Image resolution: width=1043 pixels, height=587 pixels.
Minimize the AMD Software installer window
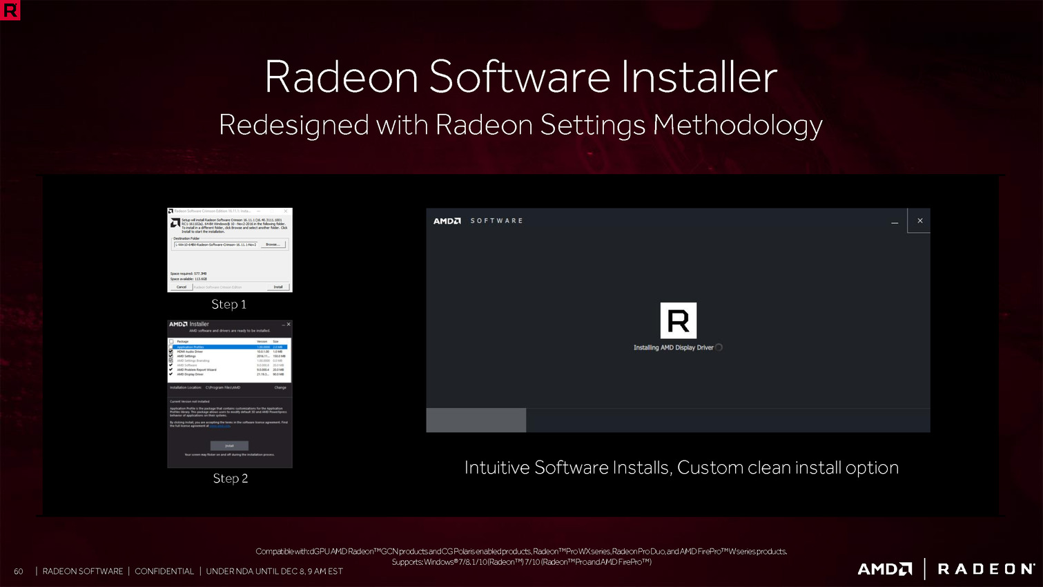(x=895, y=222)
